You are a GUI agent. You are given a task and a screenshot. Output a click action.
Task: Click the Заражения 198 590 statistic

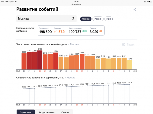(x=45, y=30)
